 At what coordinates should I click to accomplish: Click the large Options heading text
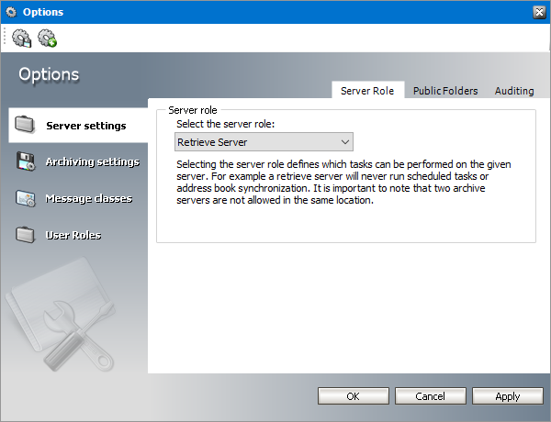[x=49, y=74]
